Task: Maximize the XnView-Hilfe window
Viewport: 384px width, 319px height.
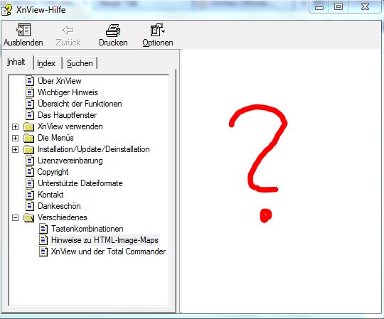Action: 338,6
